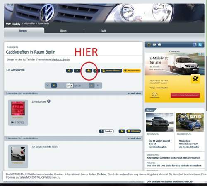Click the up-arrow button in the thread toolbar
This screenshot has height=186, width=207.
(77, 71)
